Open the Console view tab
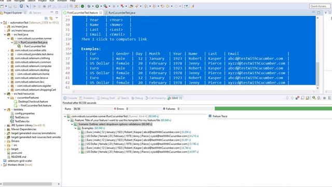 point(70,98)
